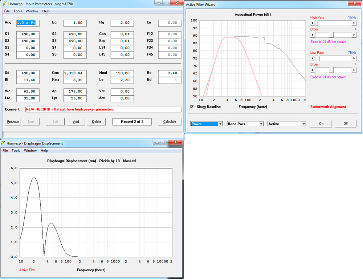Click the Ang field showing 1,0 x Pi
Image resolution: width=363 pixels, height=280 pixels.
tap(28, 23)
